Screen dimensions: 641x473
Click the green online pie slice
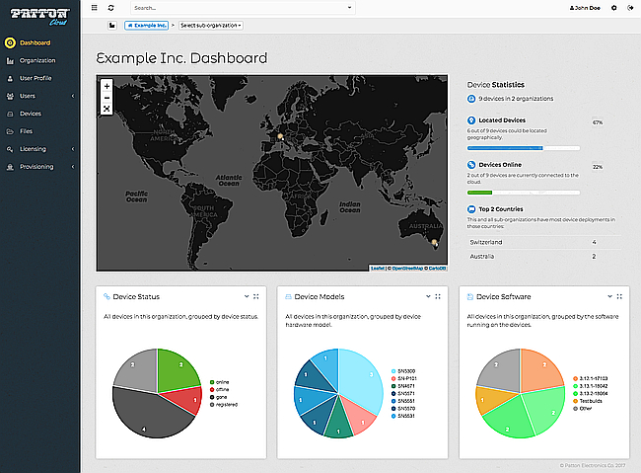(175, 371)
